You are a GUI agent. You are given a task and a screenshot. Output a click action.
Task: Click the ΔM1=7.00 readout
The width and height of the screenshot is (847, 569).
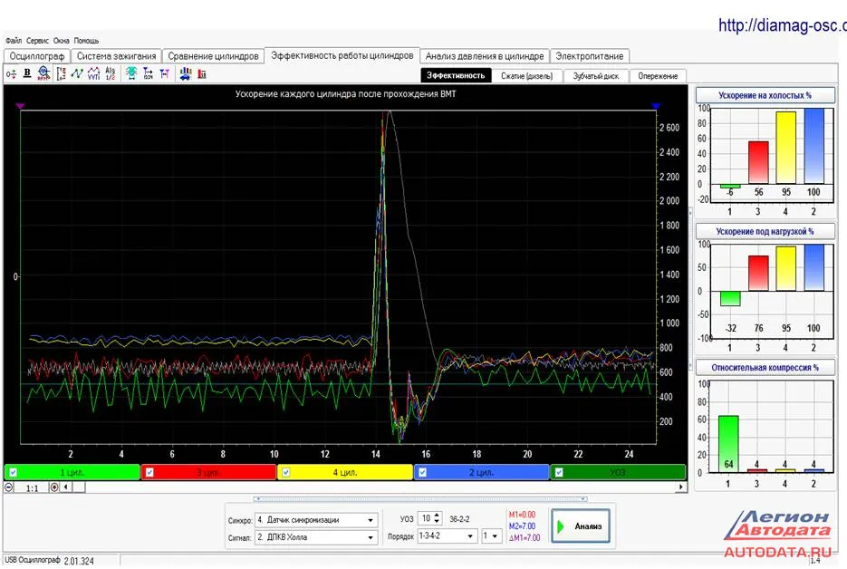[524, 538]
